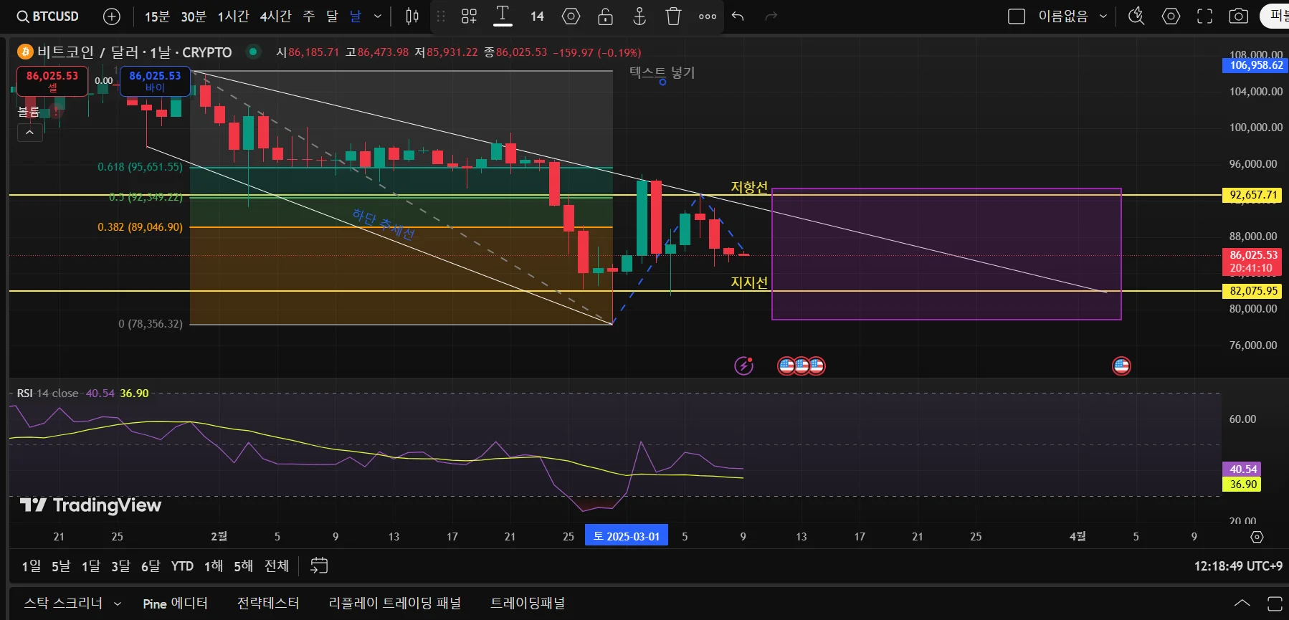1289x620 pixels.
Task: Open the drawing templates icon
Action: (469, 16)
